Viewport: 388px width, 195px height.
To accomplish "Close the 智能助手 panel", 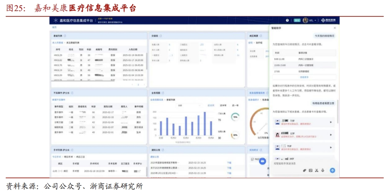I will (x=335, y=28).
